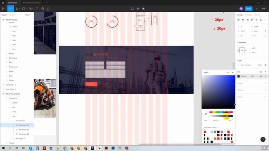Select the Hand tool
Image resolution: width=269 pixels, height=151 pixels.
pos(42,8)
